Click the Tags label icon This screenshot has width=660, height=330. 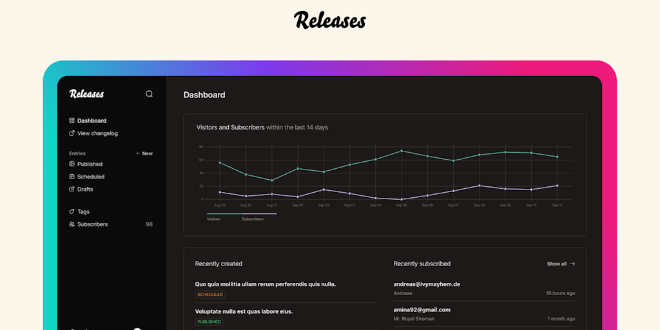pos(72,211)
